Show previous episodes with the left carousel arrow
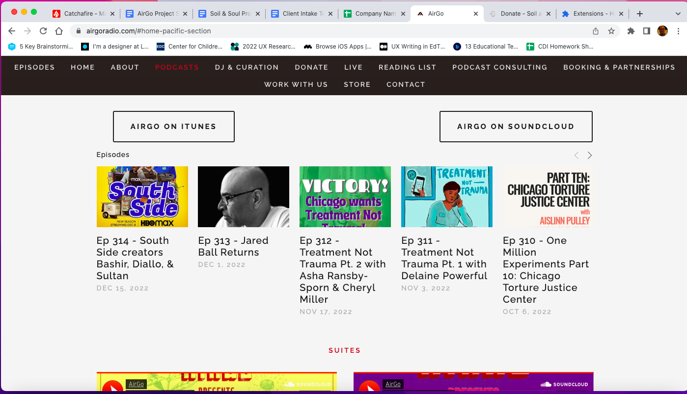The height and width of the screenshot is (394, 687). 577,155
